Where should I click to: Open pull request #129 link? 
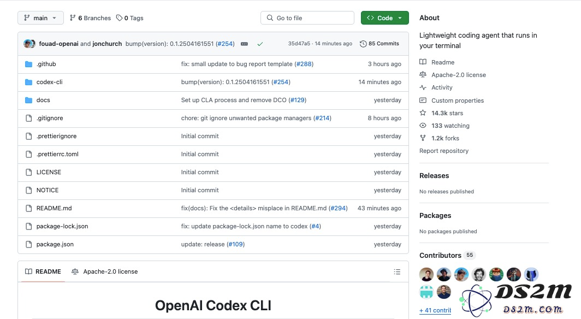click(297, 100)
